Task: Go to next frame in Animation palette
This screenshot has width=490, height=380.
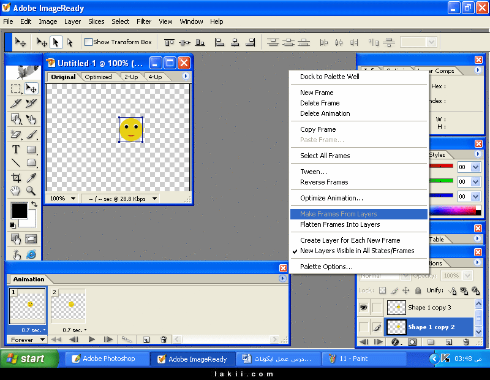Action: point(108,340)
